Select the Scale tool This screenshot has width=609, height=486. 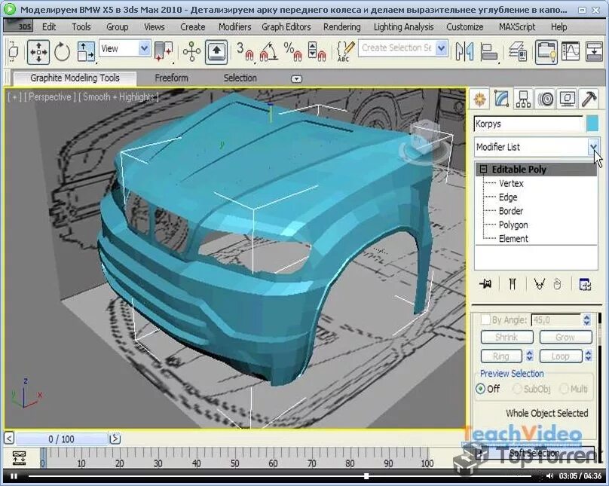(86, 52)
